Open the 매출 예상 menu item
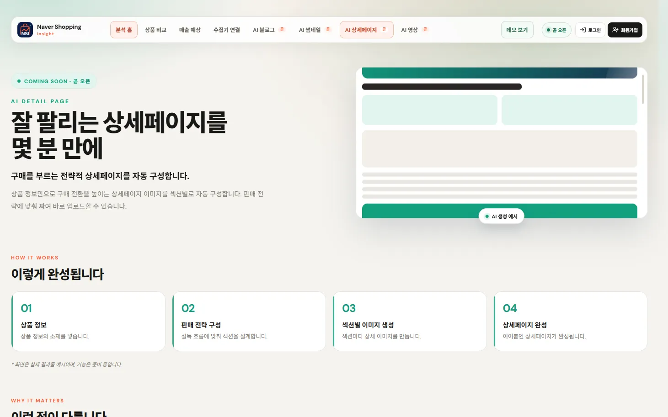Image resolution: width=668 pixels, height=417 pixels. (190, 30)
